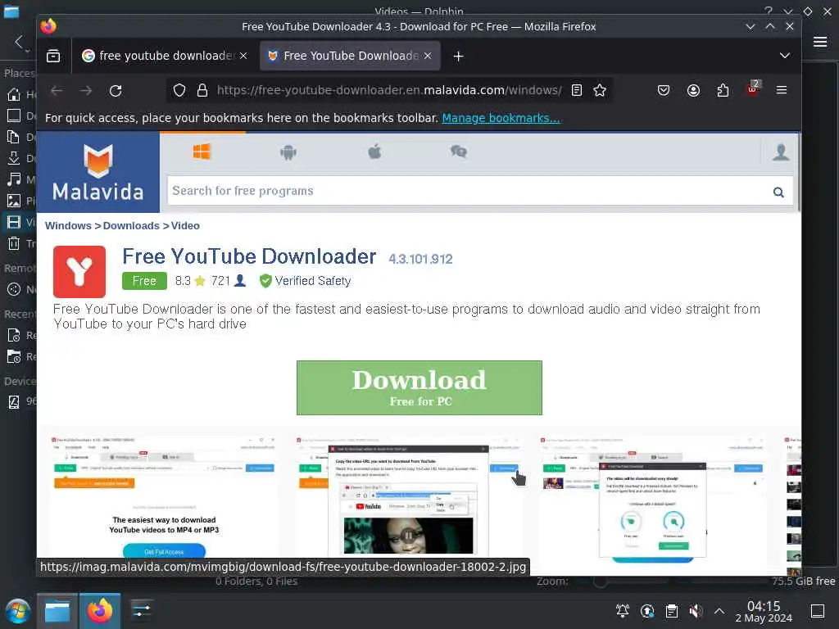Open the tracking protection shield icon

(179, 90)
